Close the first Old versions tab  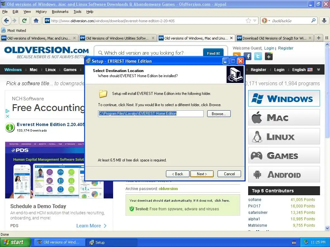74,38
